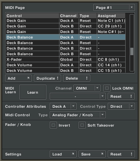Select the Deck Gain Deck B Reset row
The width and height of the screenshot is (140, 161).
(x=66, y=32)
